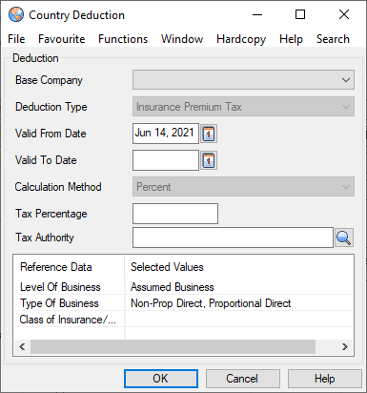Click the Reference Data column header
This screenshot has width=367, height=393.
69,267
